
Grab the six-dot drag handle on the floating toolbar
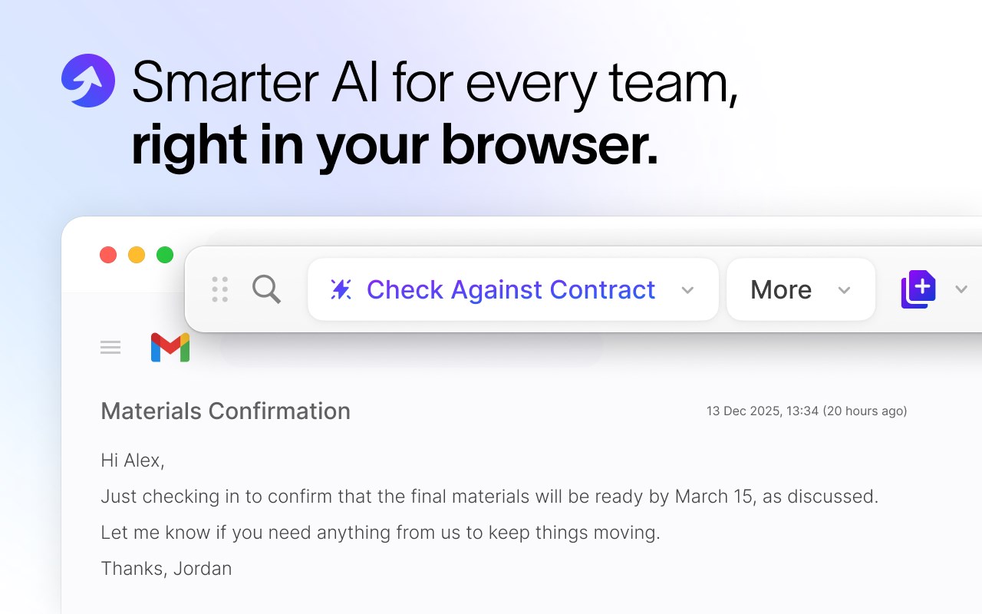point(220,289)
